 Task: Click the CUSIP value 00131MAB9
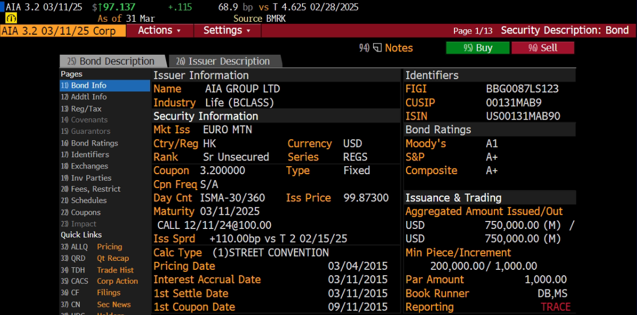click(514, 103)
